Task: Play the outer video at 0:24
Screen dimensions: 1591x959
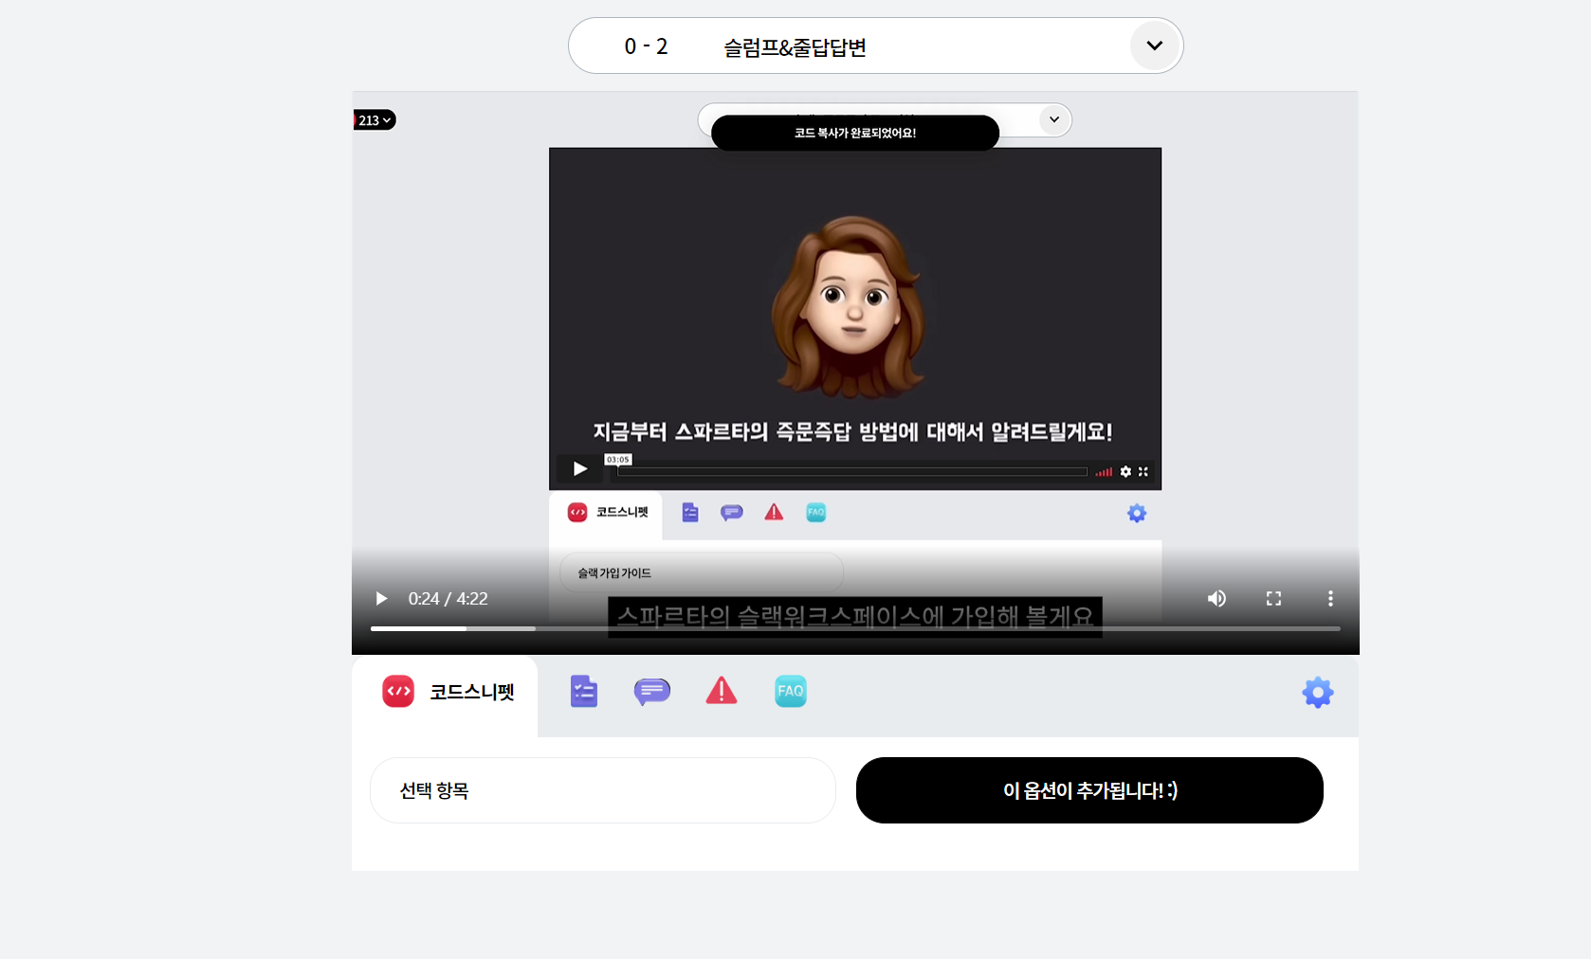Action: [381, 599]
